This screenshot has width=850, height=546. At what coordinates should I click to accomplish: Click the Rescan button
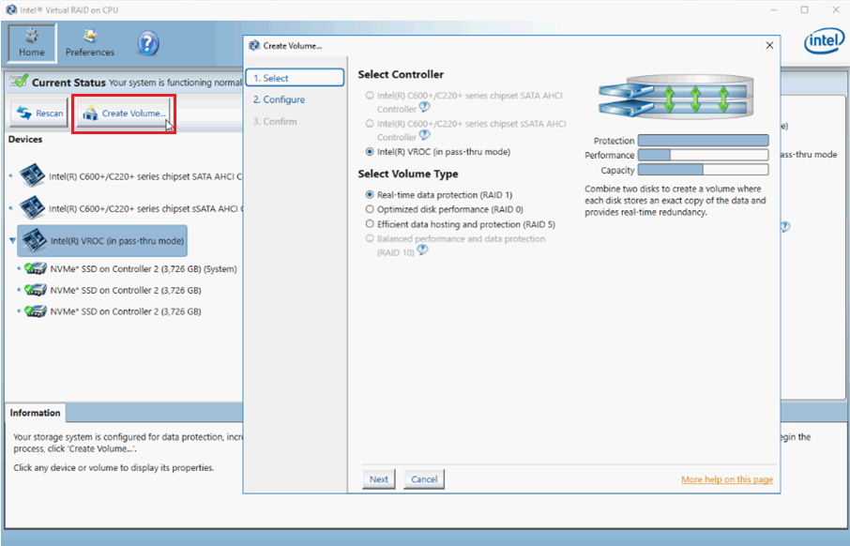pos(39,113)
